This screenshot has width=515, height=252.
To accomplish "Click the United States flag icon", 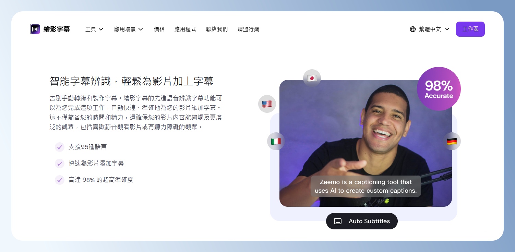I will pyautogui.click(x=267, y=104).
